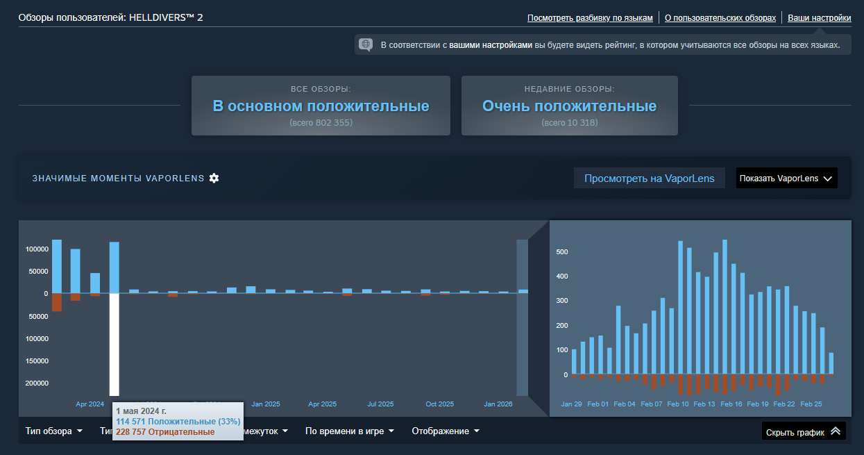Click the tallest positive bar near Feb 10

[x=680, y=308]
